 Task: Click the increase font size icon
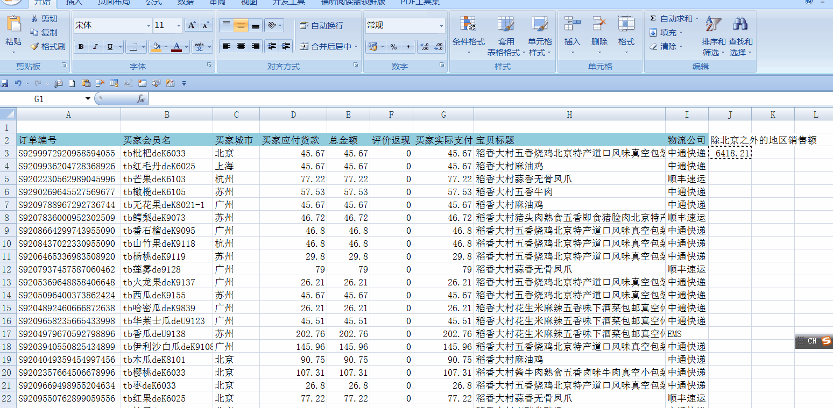click(192, 25)
